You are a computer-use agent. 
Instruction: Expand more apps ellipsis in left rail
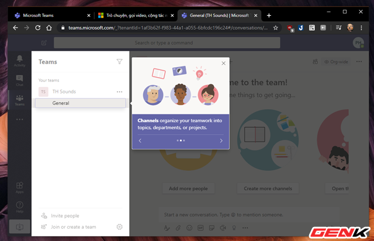(x=20, y=120)
